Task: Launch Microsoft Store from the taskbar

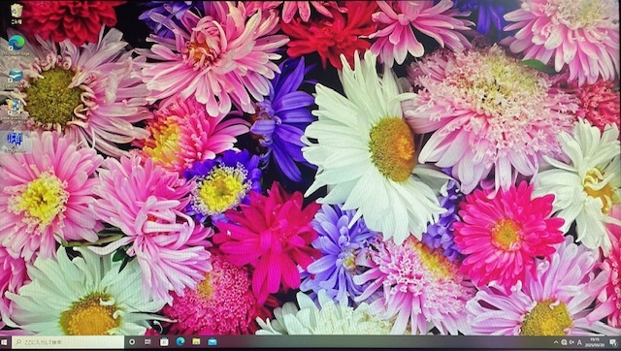Action: 164,342
